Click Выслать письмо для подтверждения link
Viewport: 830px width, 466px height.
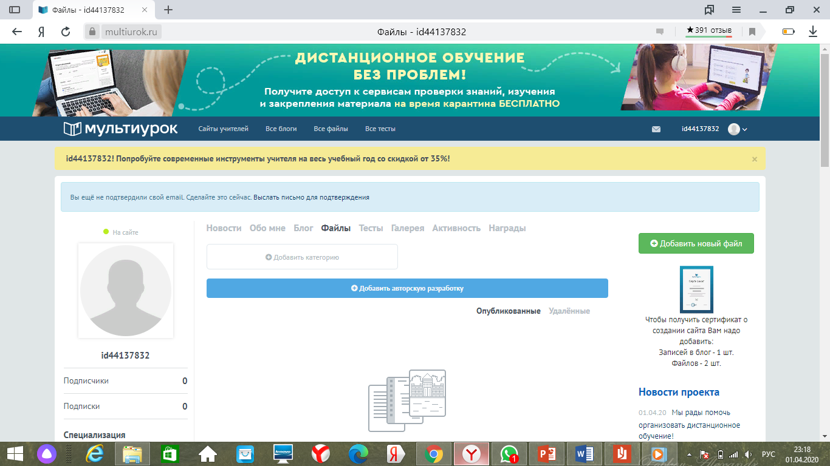coord(311,197)
